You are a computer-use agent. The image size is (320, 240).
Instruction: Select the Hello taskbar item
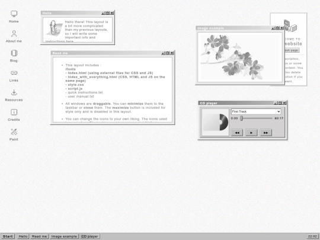(23, 236)
